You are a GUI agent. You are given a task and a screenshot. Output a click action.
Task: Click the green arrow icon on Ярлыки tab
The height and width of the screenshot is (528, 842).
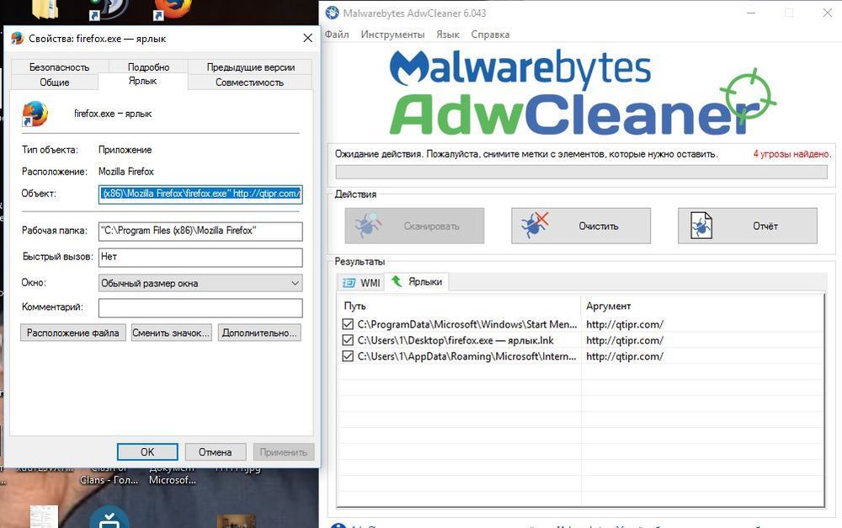[397, 281]
